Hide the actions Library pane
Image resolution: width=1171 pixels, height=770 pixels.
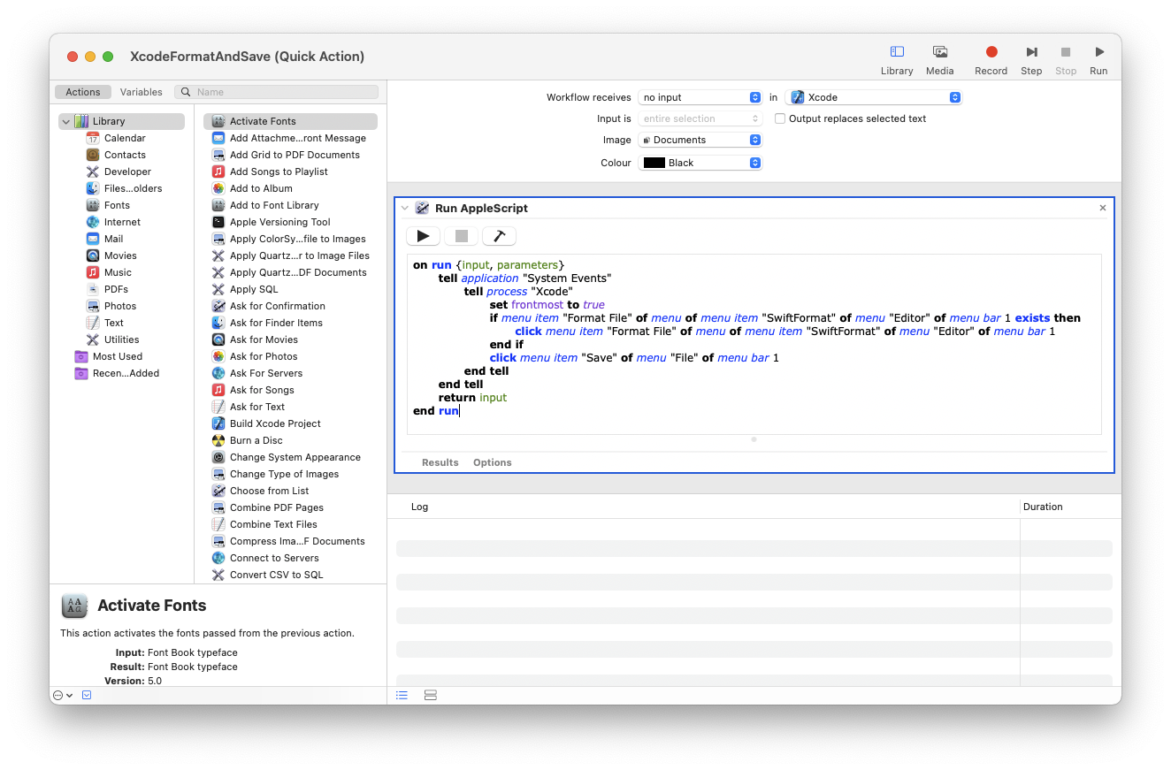pyautogui.click(x=896, y=51)
